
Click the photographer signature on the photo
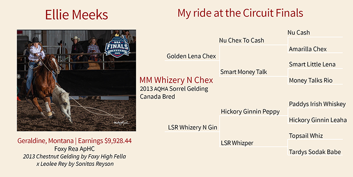(x=121, y=123)
